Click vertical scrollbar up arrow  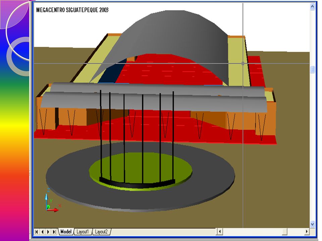click(x=312, y=6)
